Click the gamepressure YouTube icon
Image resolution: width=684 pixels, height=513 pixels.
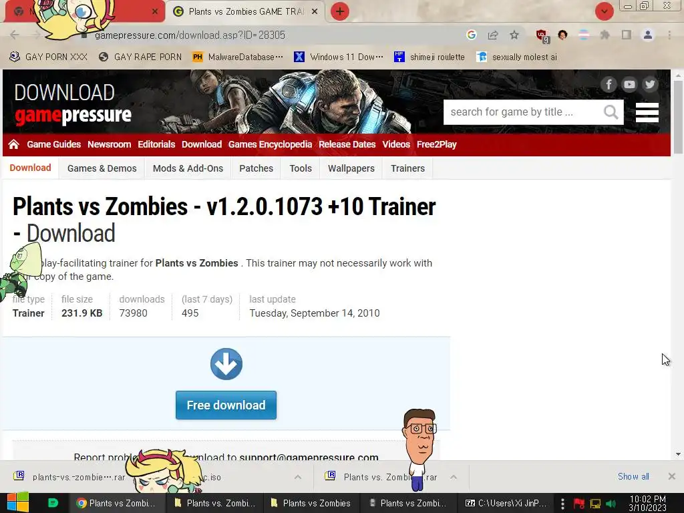tap(629, 84)
